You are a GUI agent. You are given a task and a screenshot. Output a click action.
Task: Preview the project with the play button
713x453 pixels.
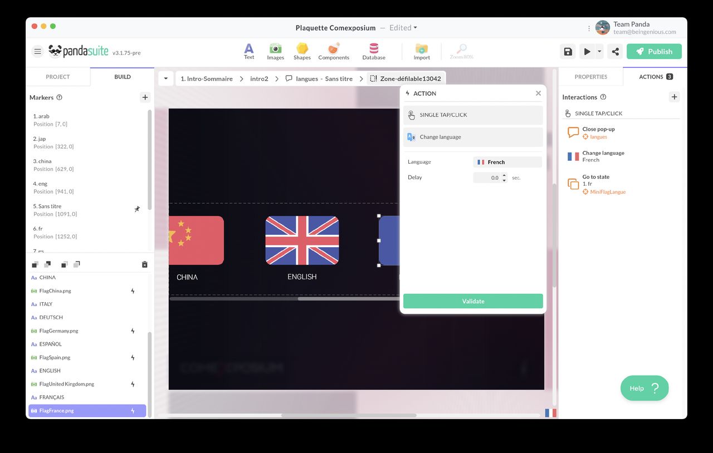588,51
